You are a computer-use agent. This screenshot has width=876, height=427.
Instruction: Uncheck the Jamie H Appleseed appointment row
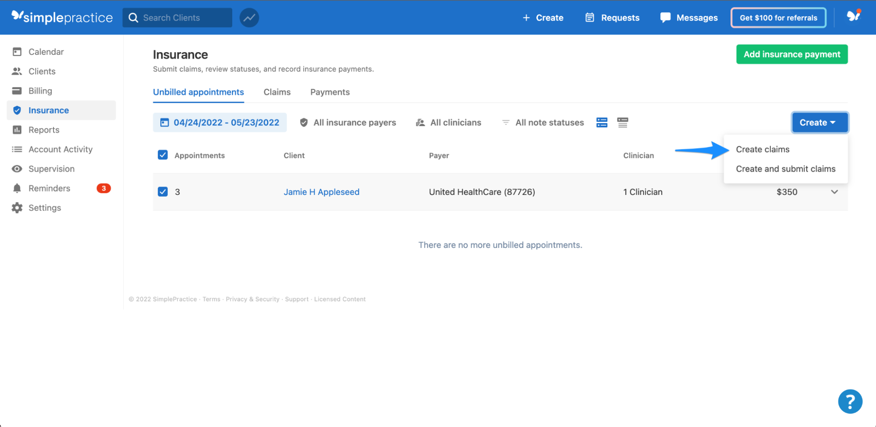pyautogui.click(x=163, y=191)
